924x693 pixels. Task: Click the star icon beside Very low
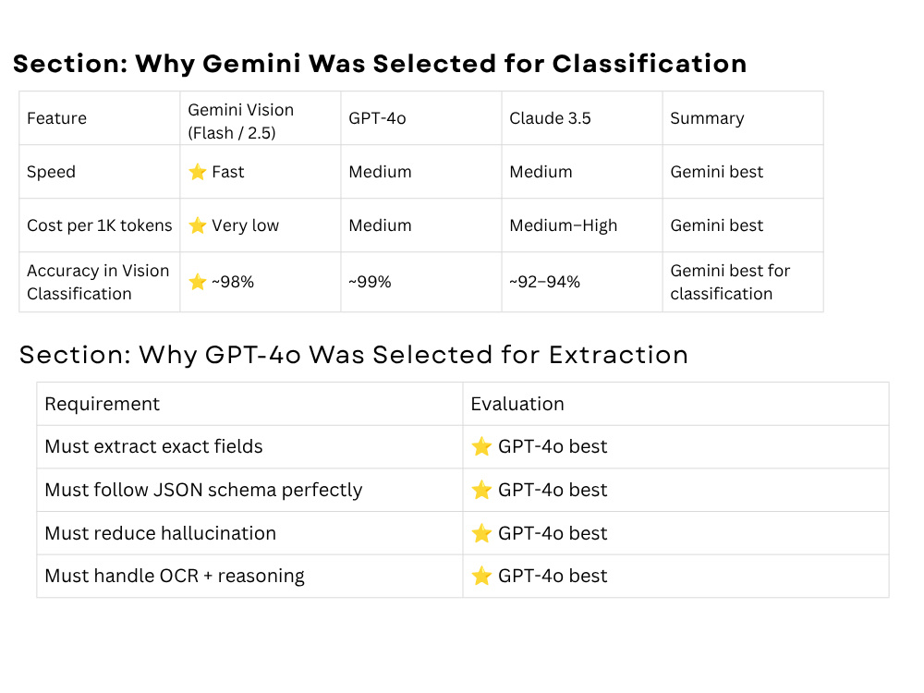pyautogui.click(x=198, y=225)
